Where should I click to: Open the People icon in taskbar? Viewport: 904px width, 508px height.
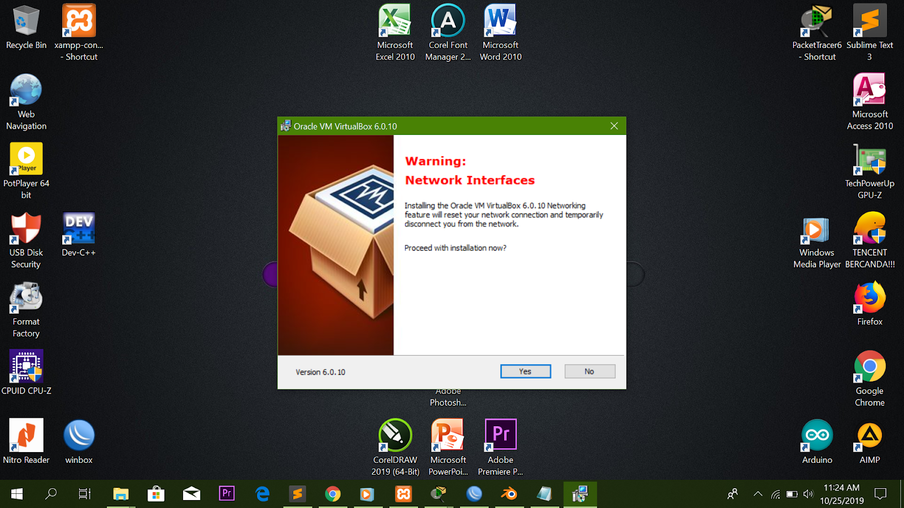(x=732, y=494)
